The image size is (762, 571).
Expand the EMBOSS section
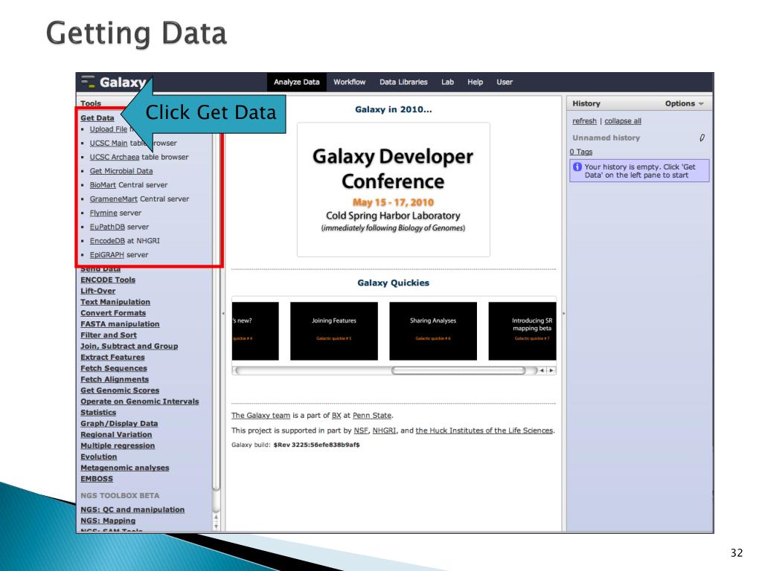97,479
